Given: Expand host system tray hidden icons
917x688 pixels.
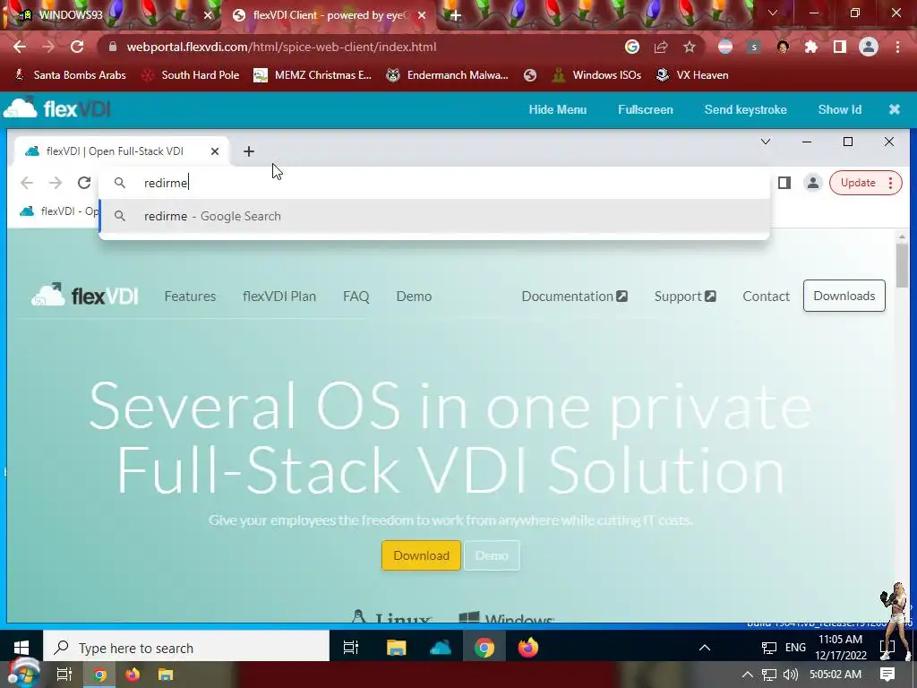Looking at the screenshot, I should pos(748,675).
